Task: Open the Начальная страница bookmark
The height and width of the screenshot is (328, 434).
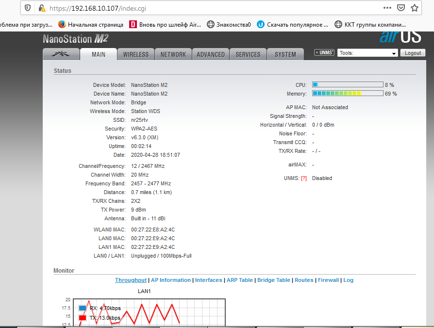Action: (91, 25)
